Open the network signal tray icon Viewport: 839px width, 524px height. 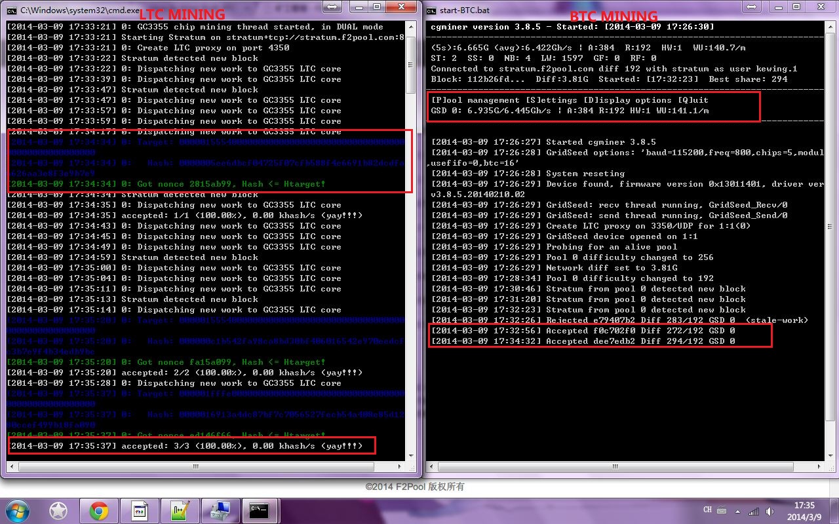coord(754,511)
